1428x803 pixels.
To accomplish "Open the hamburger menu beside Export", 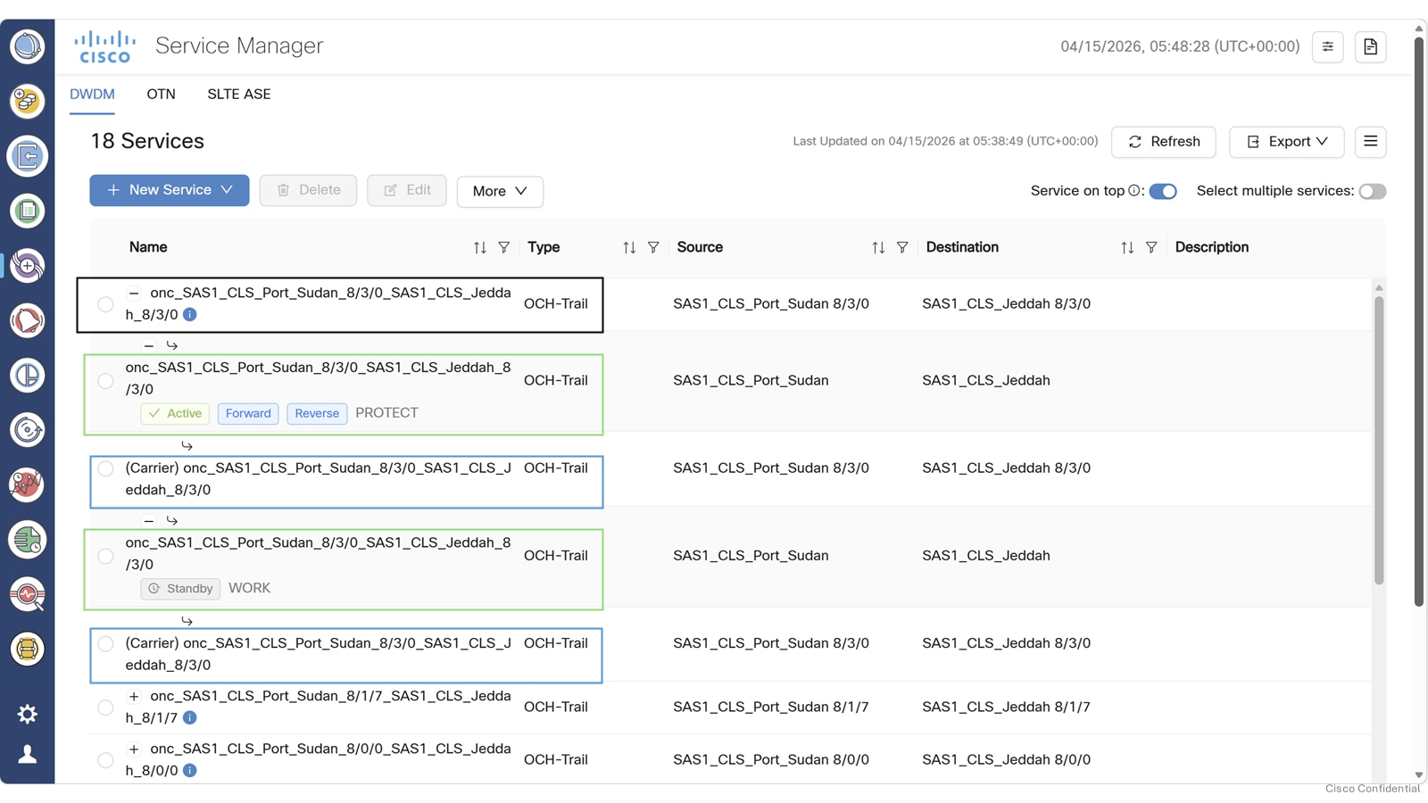I will pyautogui.click(x=1370, y=141).
